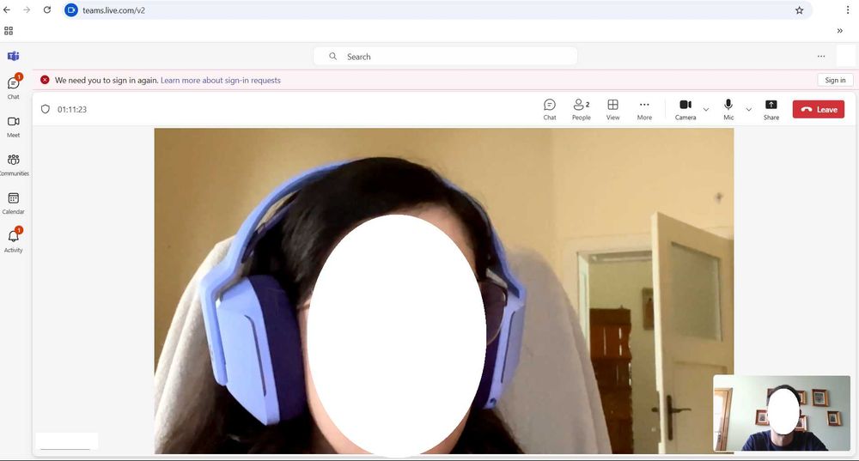The height and width of the screenshot is (461, 859).
Task: Expand the hidden bookmarks chevron
Action: point(840,31)
